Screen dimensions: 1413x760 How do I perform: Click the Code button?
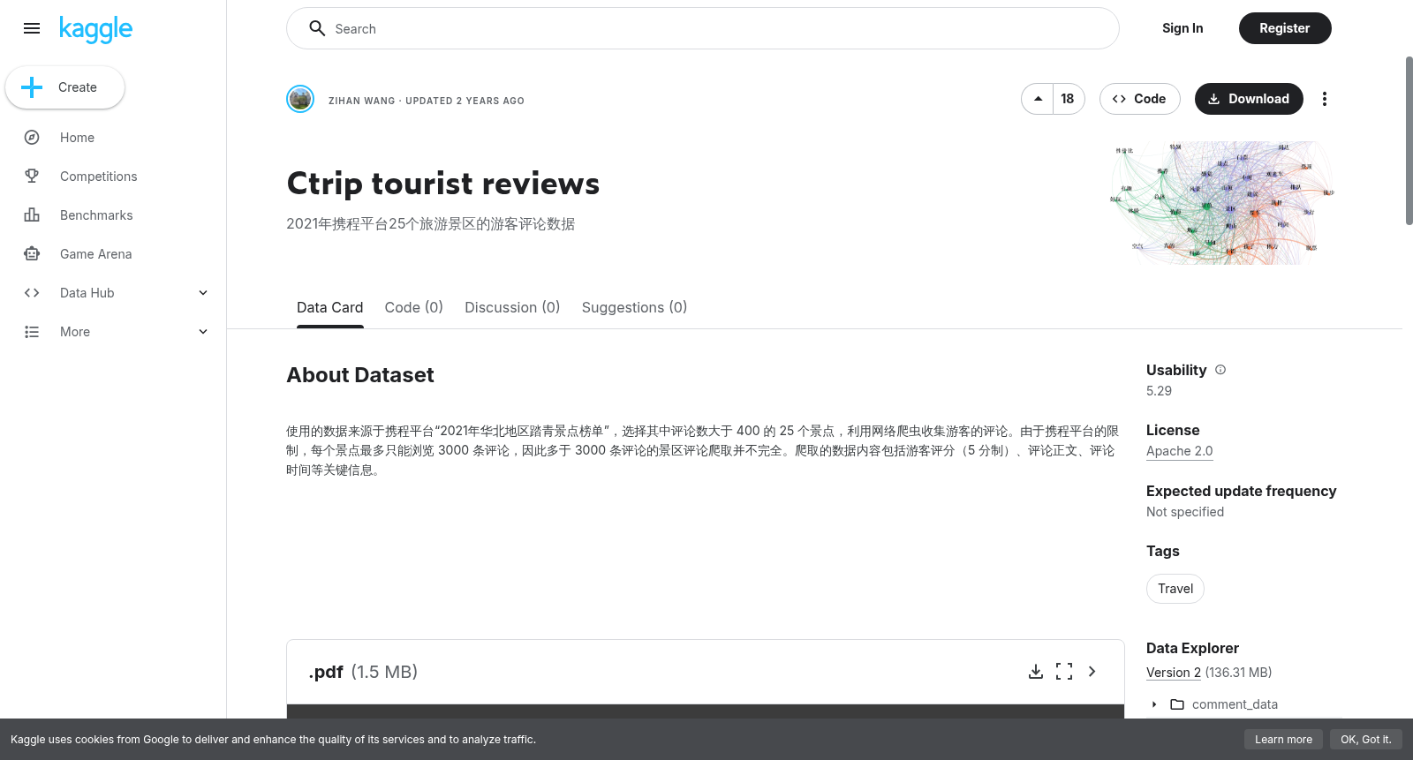[x=1140, y=99]
